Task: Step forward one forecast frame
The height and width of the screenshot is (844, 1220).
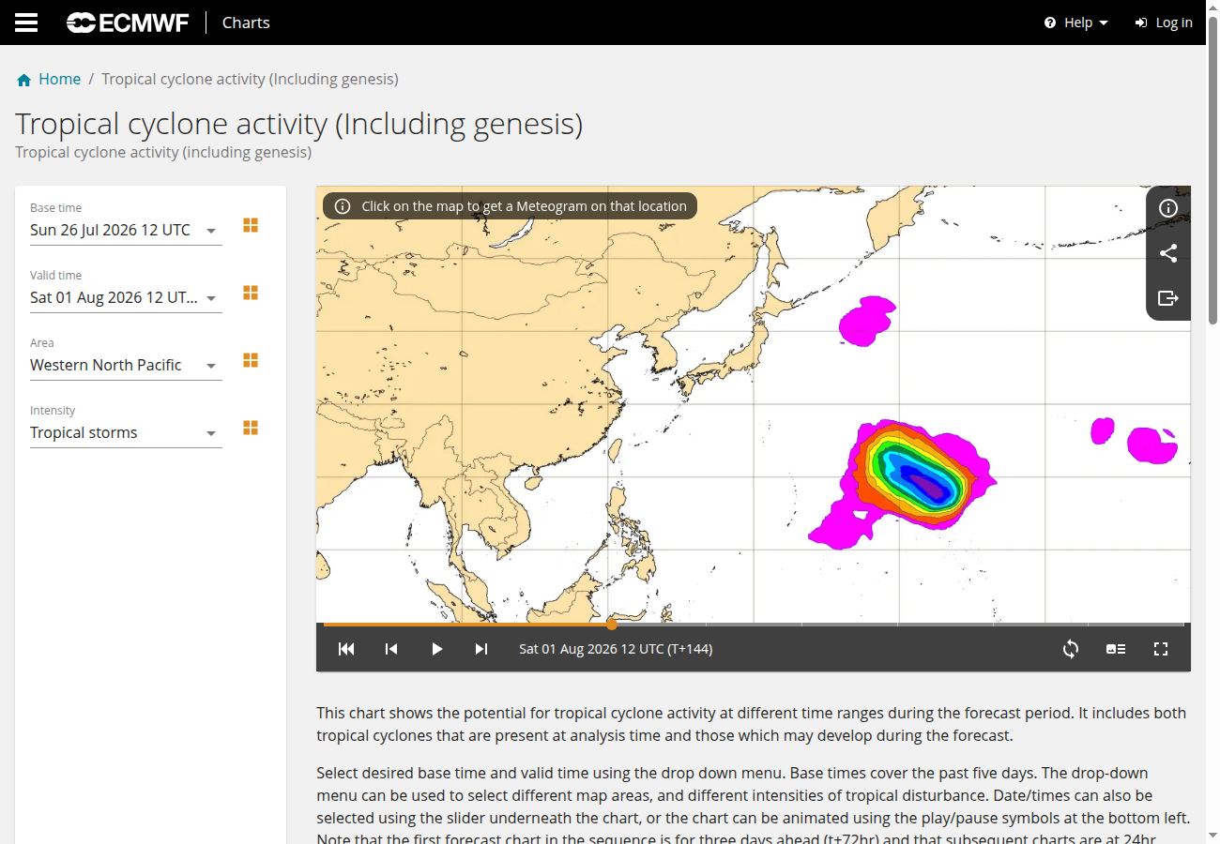Action: point(481,649)
